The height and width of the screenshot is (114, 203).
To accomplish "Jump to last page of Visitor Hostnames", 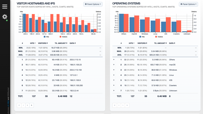I will [31, 105].
